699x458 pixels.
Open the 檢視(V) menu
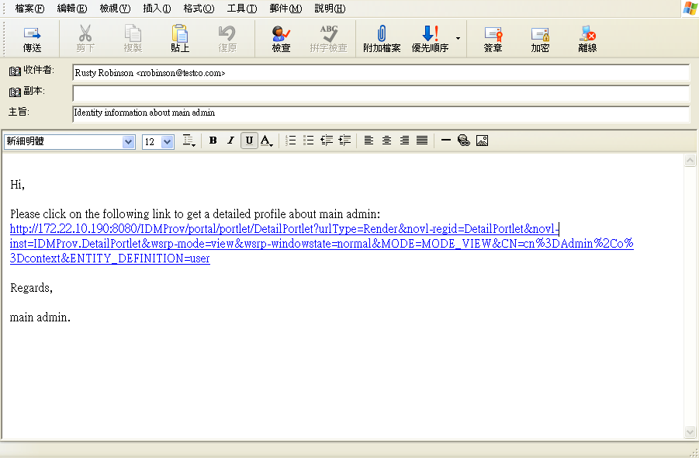coord(115,9)
